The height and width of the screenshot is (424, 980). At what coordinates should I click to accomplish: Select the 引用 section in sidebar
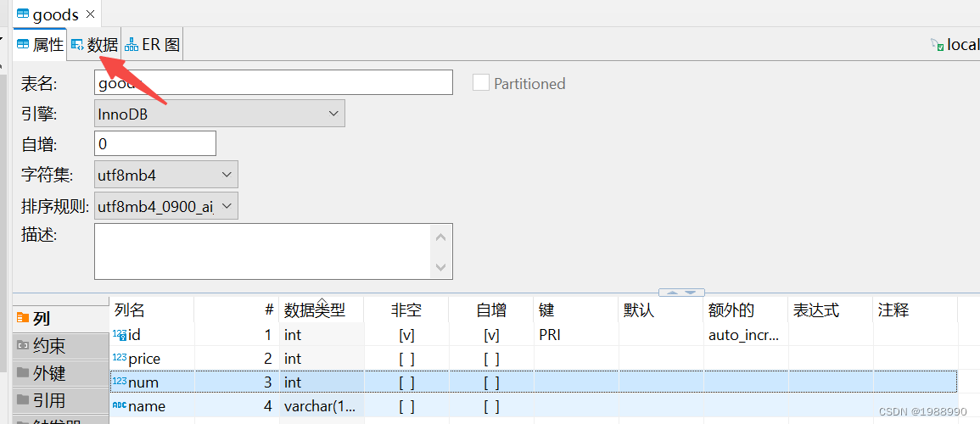pos(60,399)
